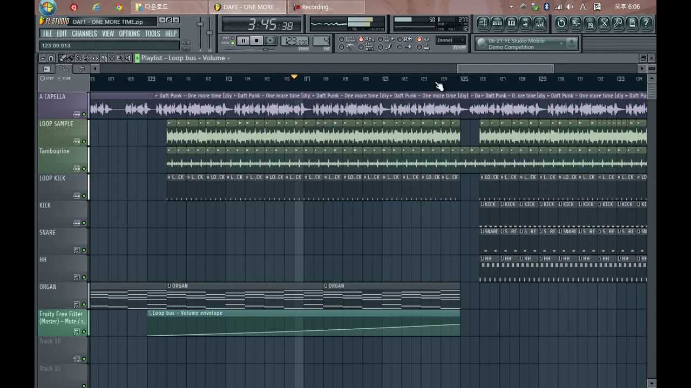This screenshot has height=388, width=691.
Task: Open the CHANNELS menu
Action: point(84,33)
